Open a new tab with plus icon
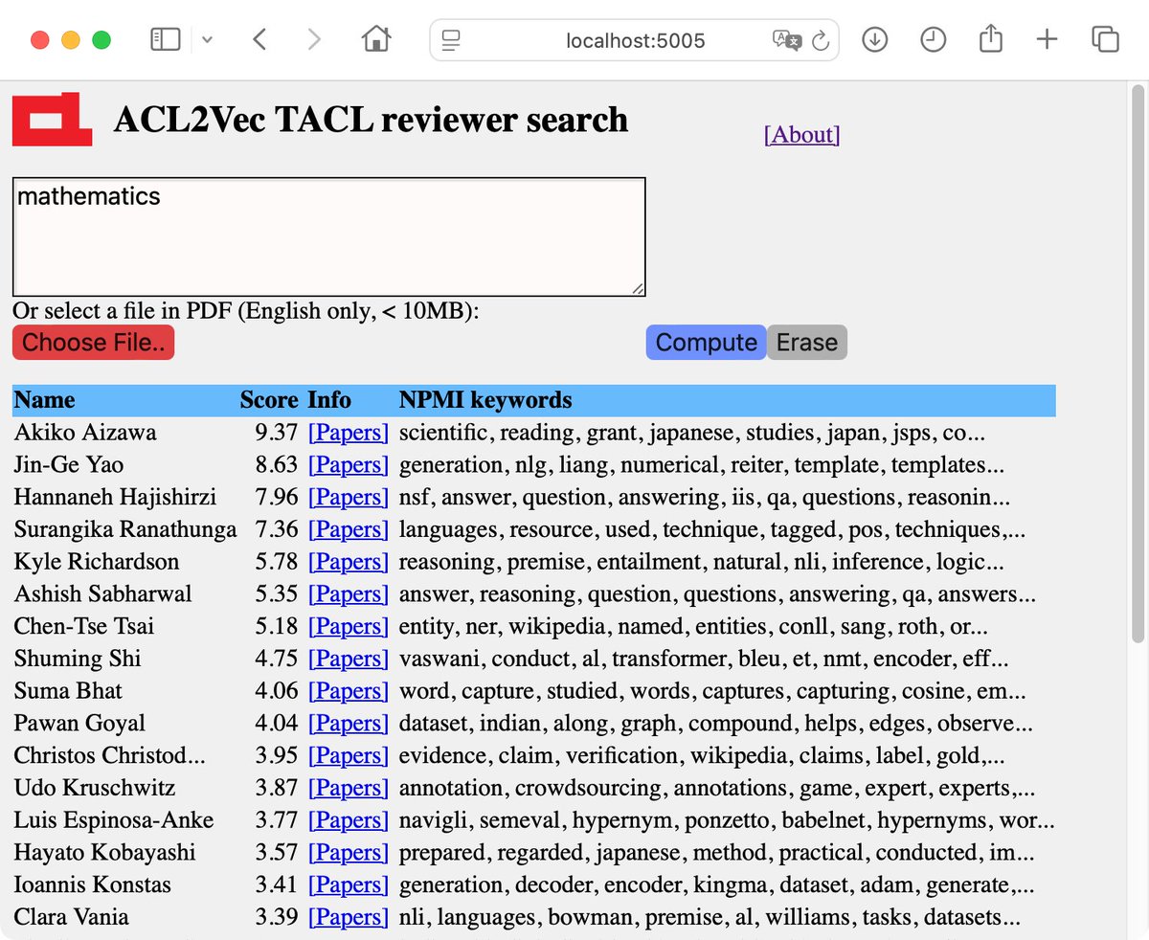 tap(1048, 39)
